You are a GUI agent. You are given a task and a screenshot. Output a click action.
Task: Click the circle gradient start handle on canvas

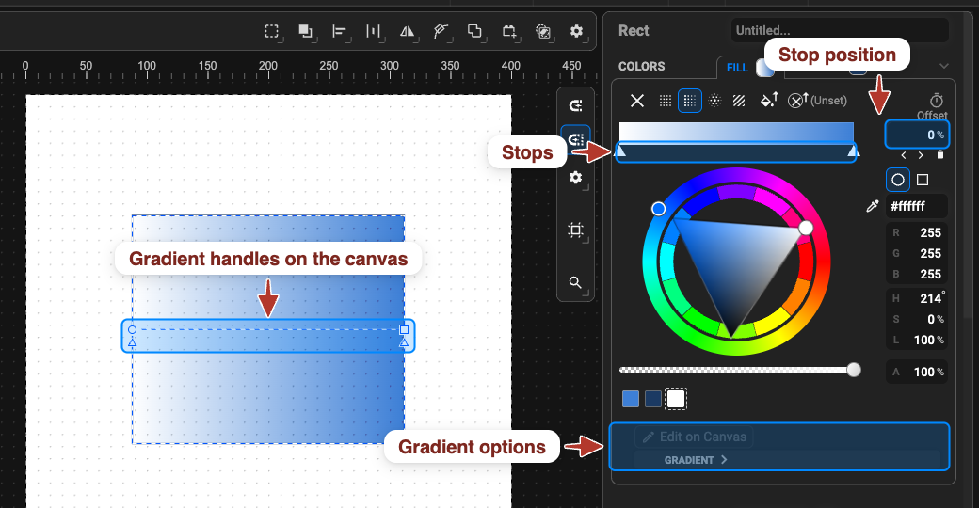[x=133, y=329]
